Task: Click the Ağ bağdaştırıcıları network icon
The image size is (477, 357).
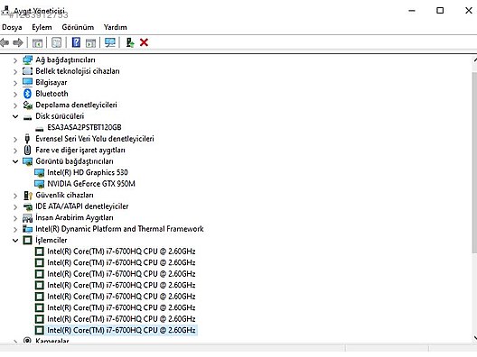Action: [27, 59]
